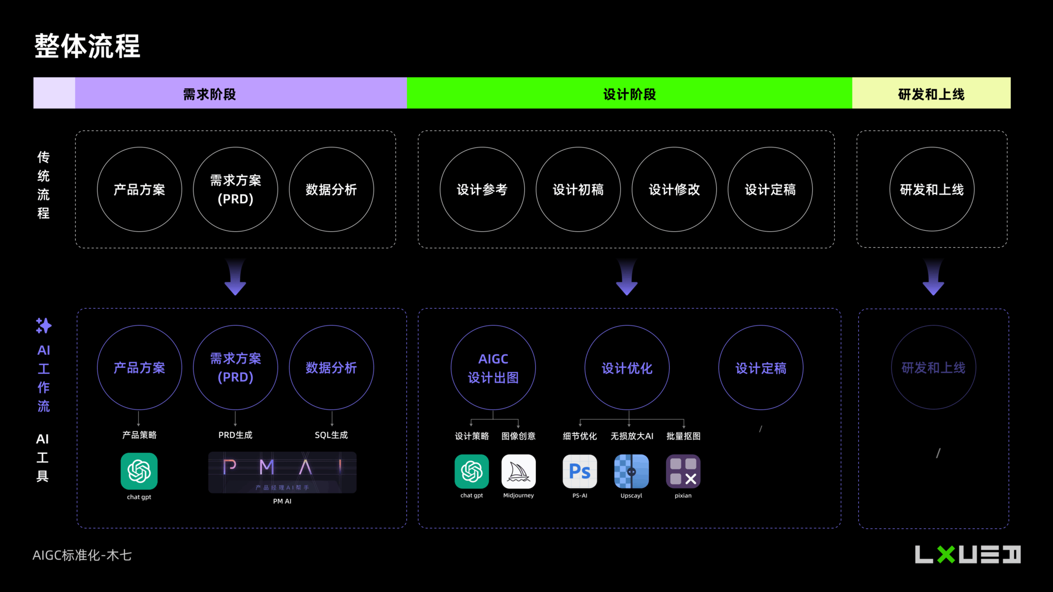Image resolution: width=1053 pixels, height=592 pixels.
Task: Click the 设计优化 circle
Action: [627, 368]
